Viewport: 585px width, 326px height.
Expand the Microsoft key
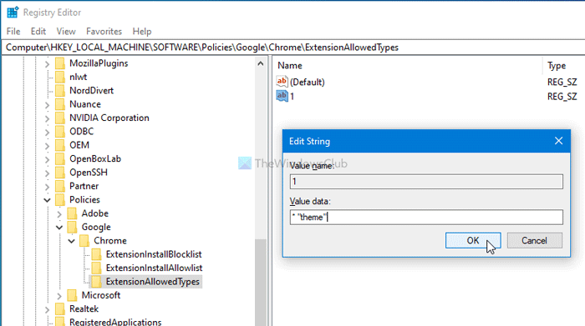(59, 296)
